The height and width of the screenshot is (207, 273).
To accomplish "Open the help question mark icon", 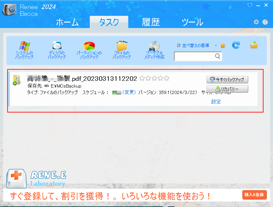I will [265, 22].
